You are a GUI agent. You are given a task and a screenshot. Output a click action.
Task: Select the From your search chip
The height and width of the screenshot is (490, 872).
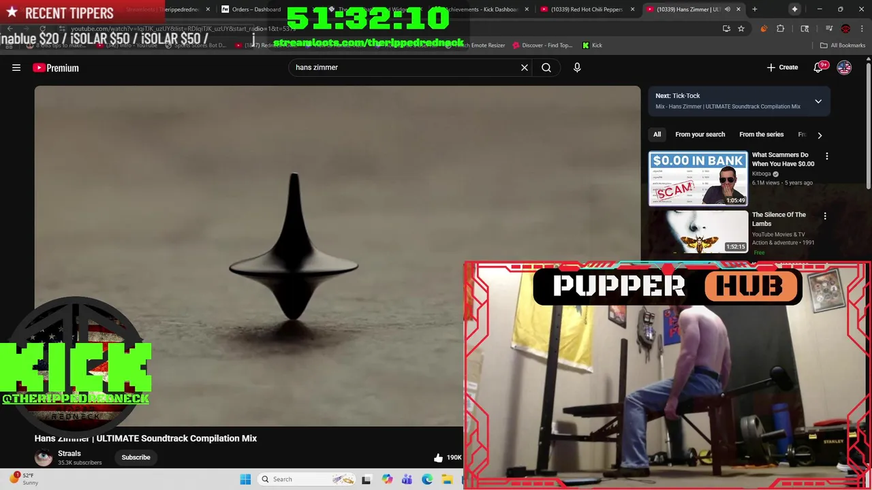pos(700,135)
